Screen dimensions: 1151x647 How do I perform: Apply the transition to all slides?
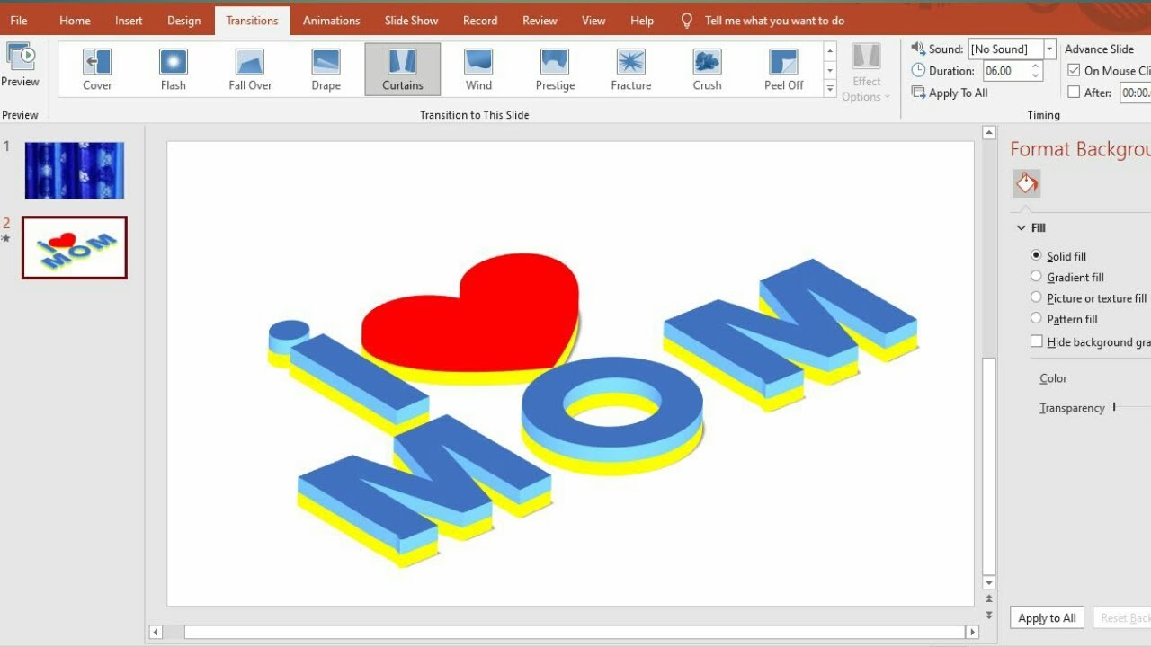coord(950,93)
